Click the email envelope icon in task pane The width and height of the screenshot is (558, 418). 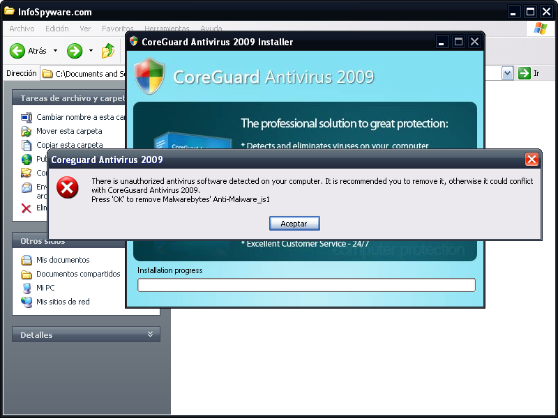[x=27, y=187]
